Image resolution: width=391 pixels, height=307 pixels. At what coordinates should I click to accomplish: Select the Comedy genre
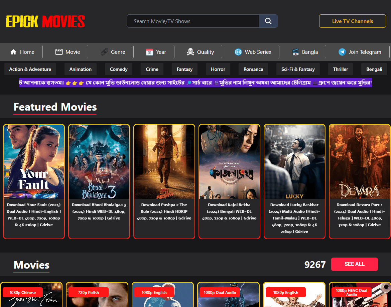click(x=118, y=69)
